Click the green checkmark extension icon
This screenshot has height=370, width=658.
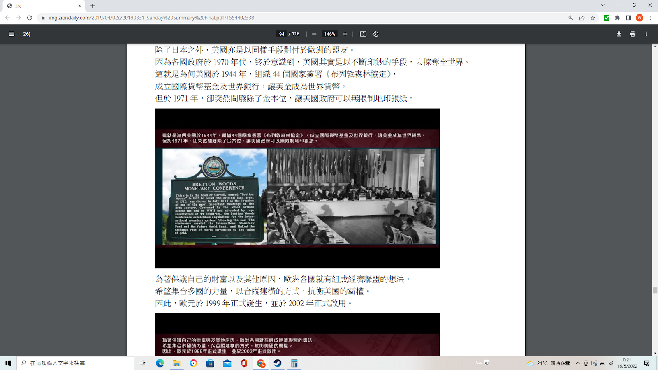point(606,18)
